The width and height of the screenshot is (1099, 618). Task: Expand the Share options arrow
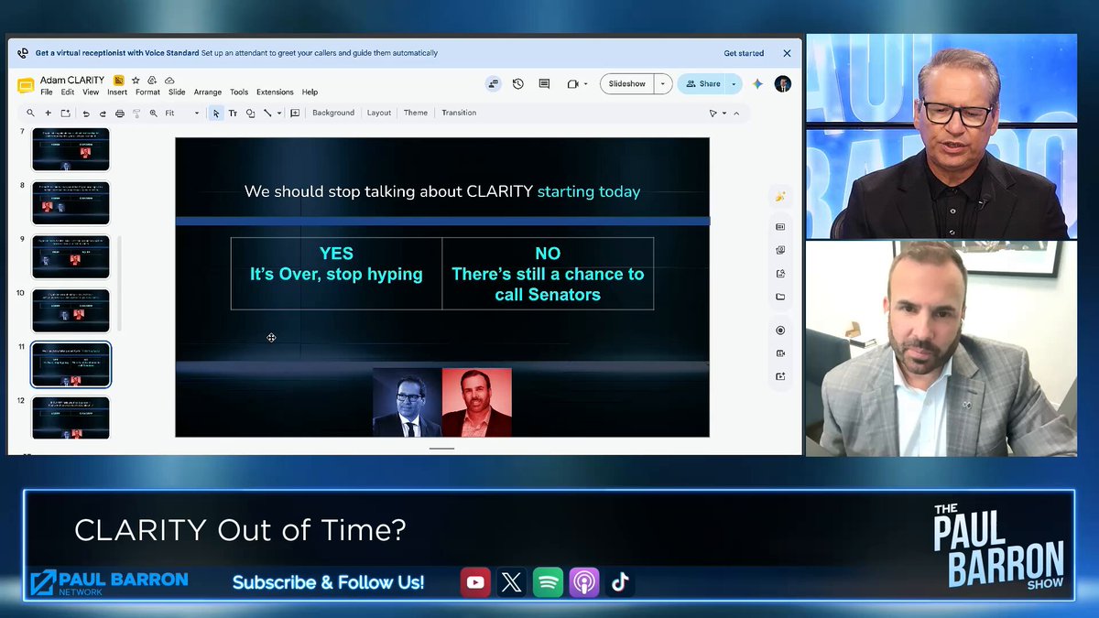pyautogui.click(x=734, y=83)
